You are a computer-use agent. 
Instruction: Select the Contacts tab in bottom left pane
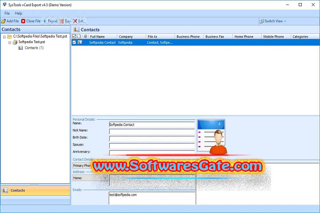click(35, 190)
